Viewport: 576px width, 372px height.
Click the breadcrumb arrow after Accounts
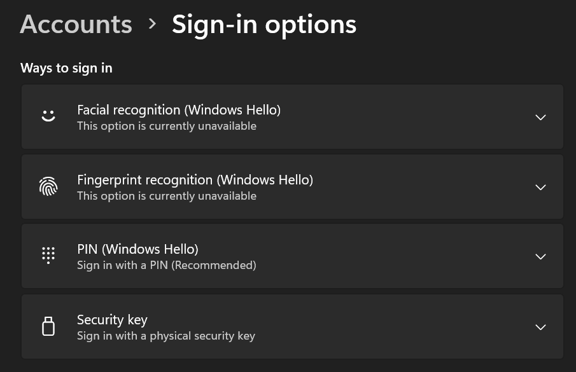coord(152,24)
